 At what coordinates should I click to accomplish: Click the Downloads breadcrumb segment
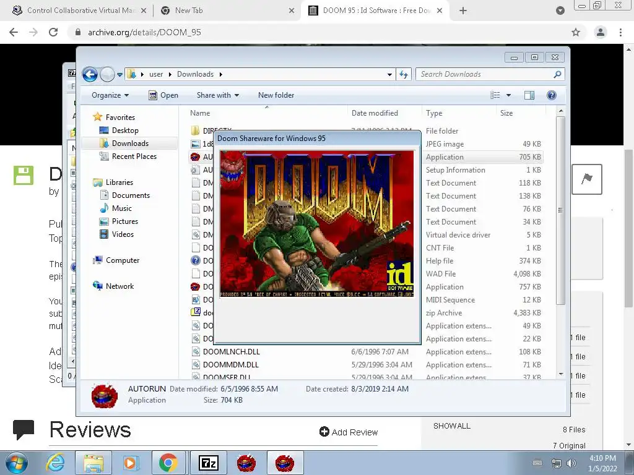[x=195, y=74]
